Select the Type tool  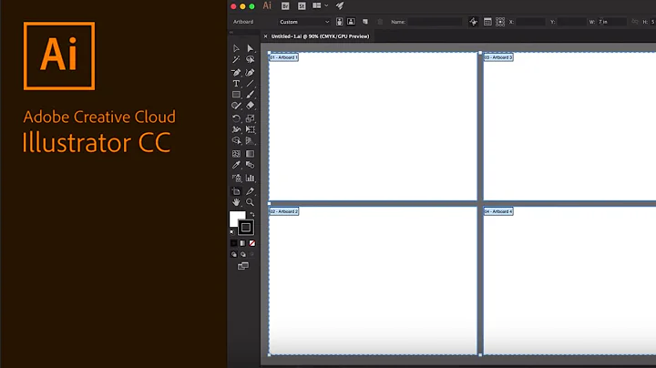236,84
